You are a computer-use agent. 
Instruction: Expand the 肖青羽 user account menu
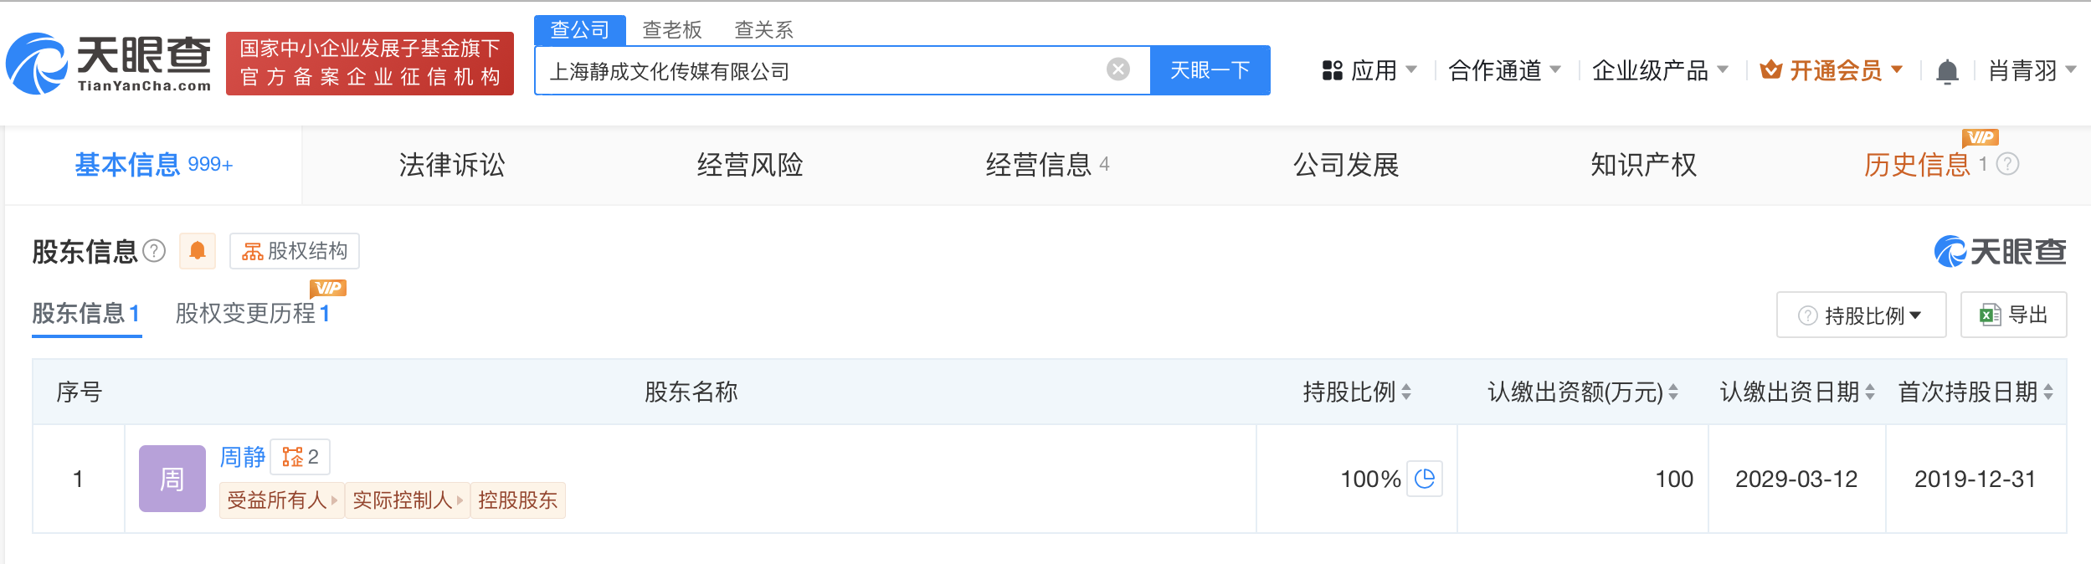(x=2032, y=71)
